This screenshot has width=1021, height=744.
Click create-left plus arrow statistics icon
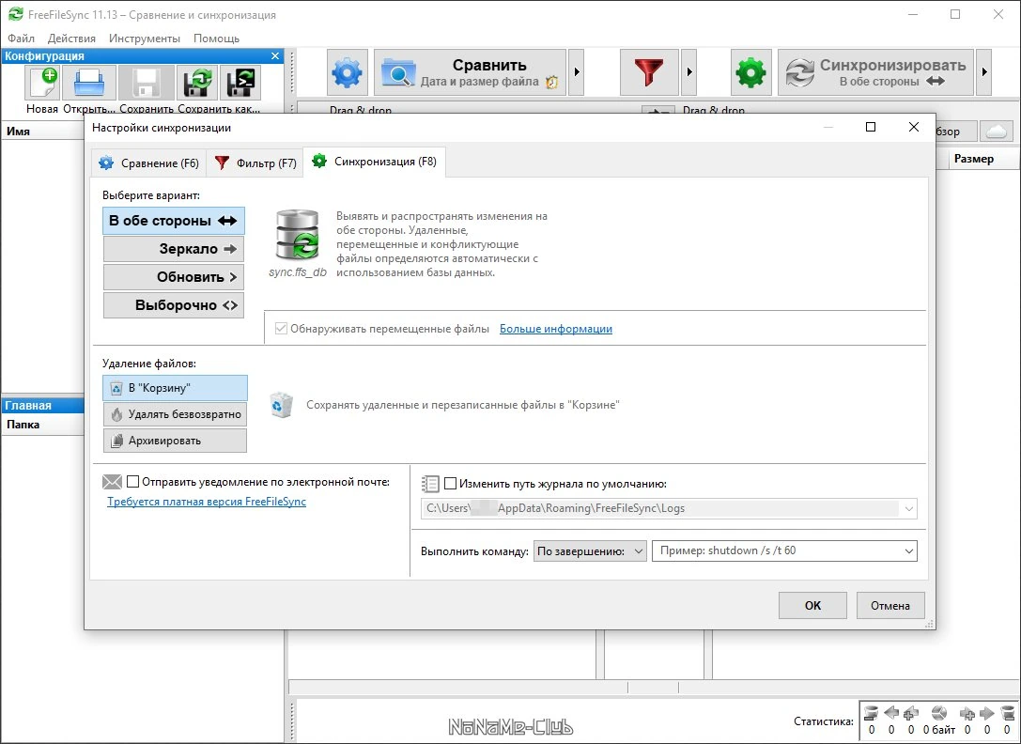coord(911,713)
